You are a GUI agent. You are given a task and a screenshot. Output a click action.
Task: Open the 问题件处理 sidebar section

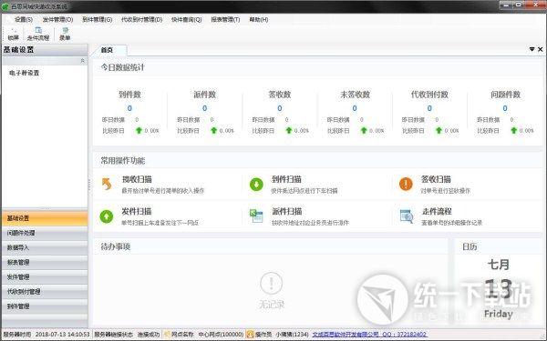[45, 233]
